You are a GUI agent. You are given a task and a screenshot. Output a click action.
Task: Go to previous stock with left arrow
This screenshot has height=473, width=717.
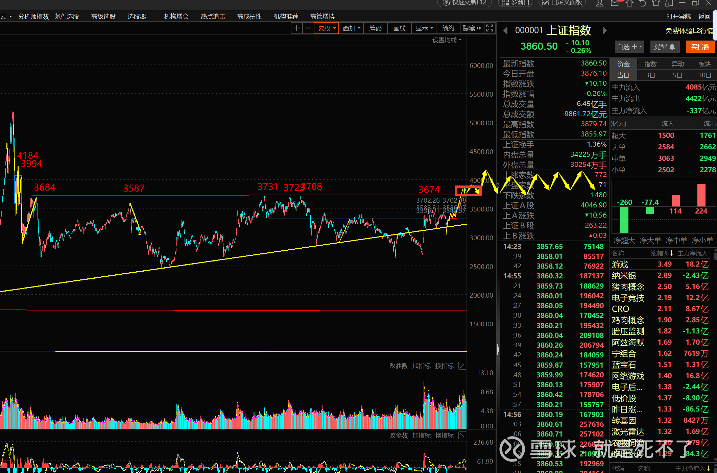coord(506,31)
